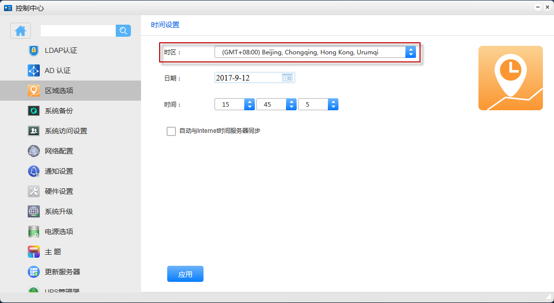Screen dimensions: 554x303
Task: Select the 硬件设置 tools icon
Action: tap(34, 191)
